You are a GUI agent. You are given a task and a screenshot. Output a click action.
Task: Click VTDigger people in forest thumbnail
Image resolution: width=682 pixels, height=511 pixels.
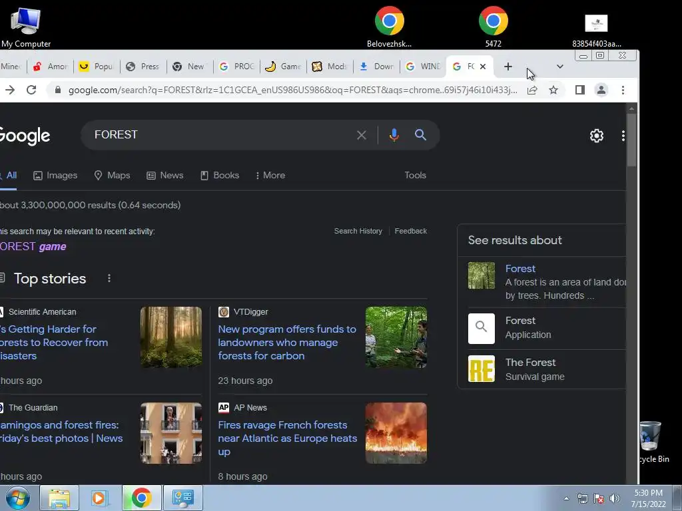(x=396, y=337)
